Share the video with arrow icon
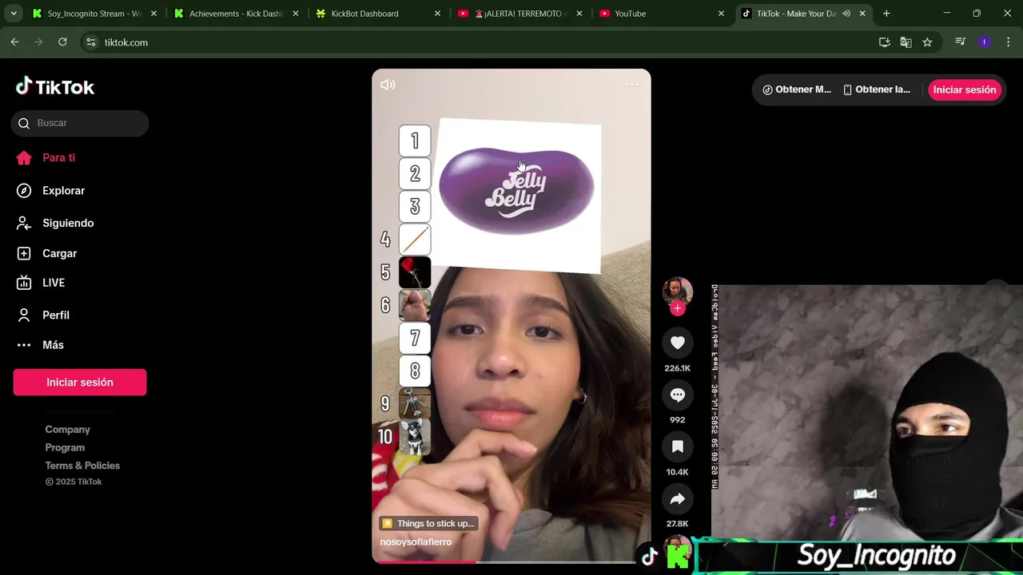1023x575 pixels. click(x=678, y=499)
